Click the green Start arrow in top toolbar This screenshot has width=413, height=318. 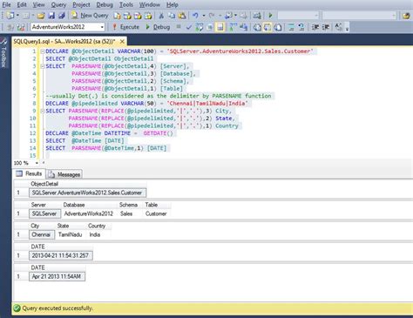271,16
